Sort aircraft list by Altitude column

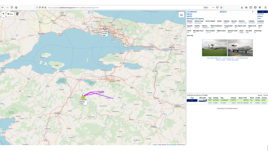pos(233,98)
